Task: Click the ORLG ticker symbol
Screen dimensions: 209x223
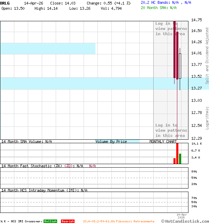Action: coord(5,3)
